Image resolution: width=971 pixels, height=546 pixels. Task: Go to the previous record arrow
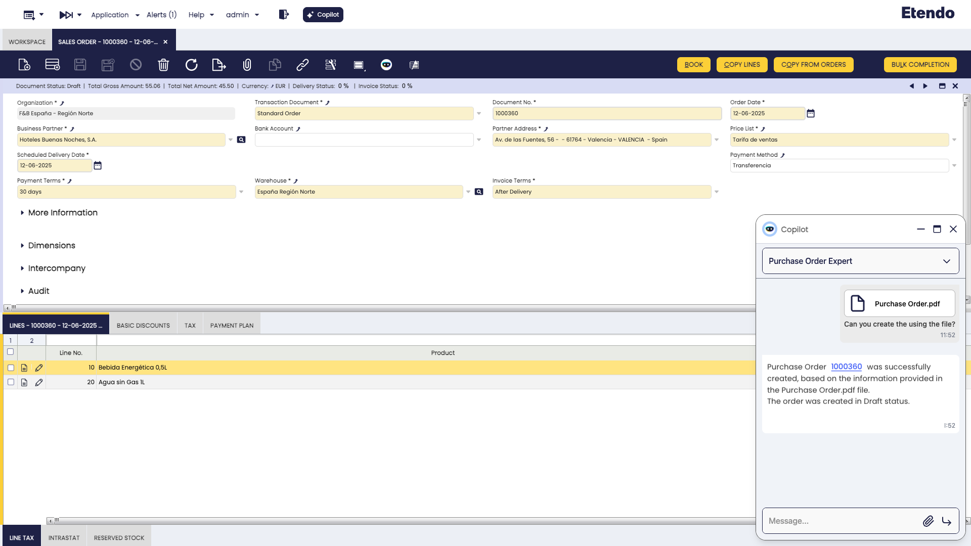click(912, 86)
